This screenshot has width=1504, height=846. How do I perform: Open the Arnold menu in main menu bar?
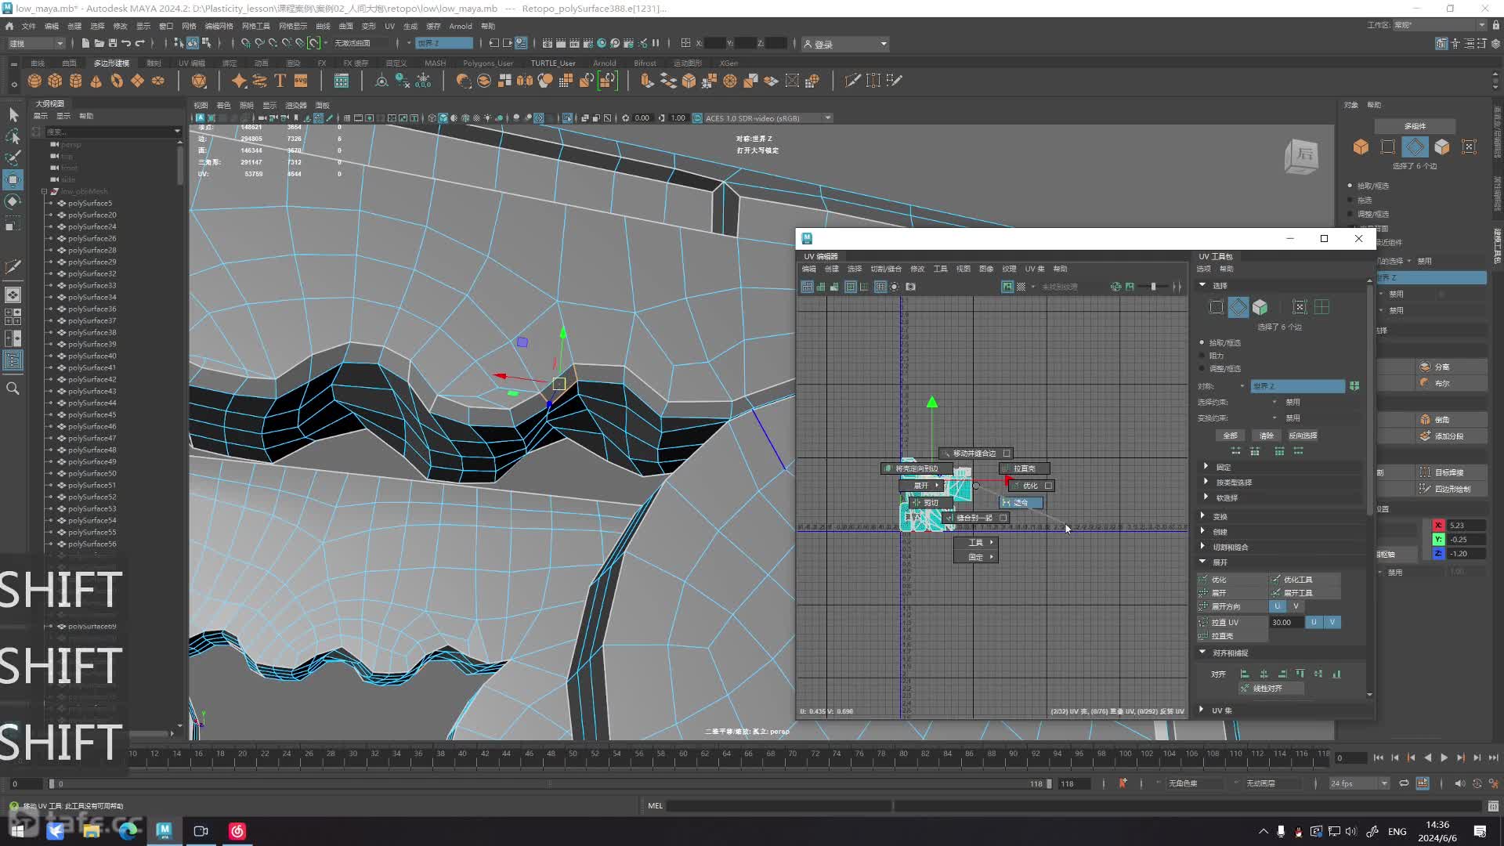461,26
